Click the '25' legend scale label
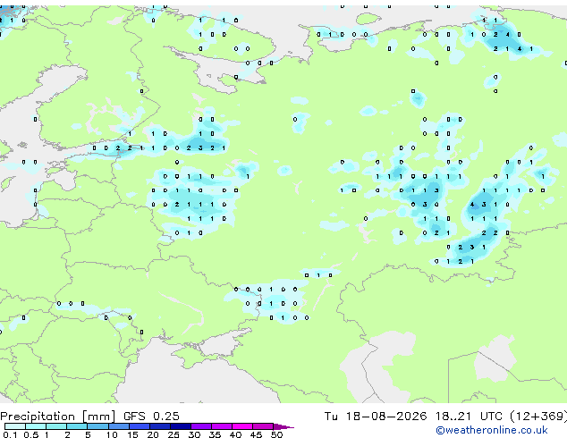This screenshot has height=438, width=567. (x=173, y=434)
